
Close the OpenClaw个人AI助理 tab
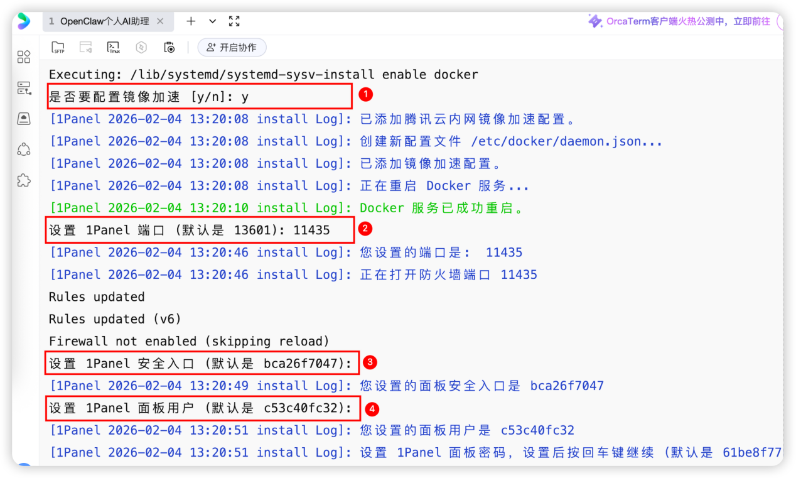[161, 21]
